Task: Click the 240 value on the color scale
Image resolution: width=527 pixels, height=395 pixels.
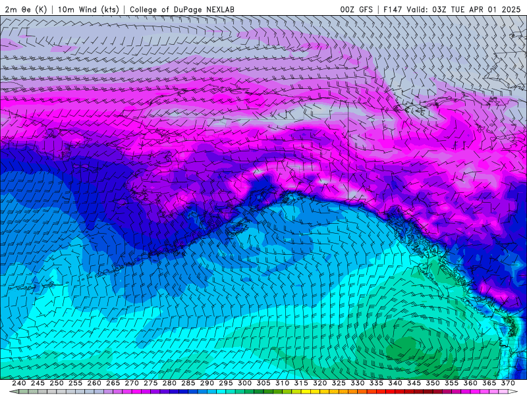Action: tap(19, 383)
